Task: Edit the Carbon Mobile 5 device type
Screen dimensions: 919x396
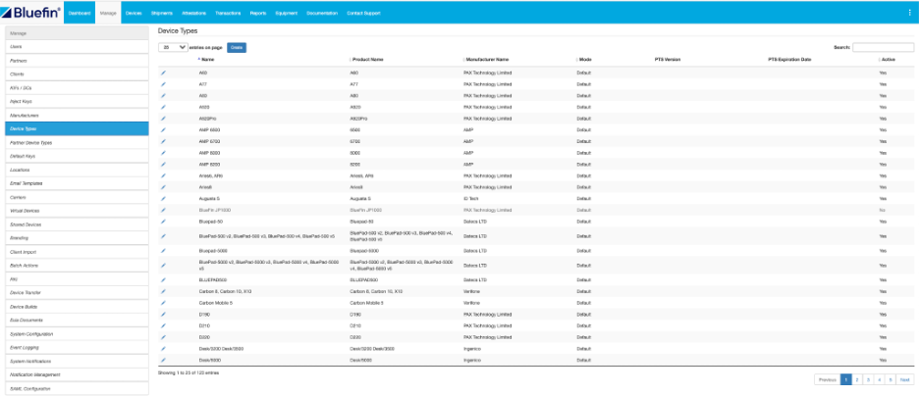Action: (164, 303)
